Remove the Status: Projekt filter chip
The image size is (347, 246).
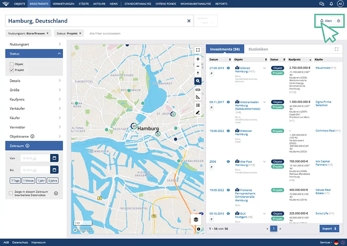pos(80,33)
